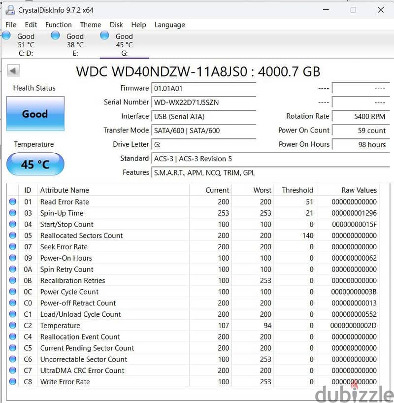Select the E: disk status orb
Screen dimensions: 394x403
point(55,35)
